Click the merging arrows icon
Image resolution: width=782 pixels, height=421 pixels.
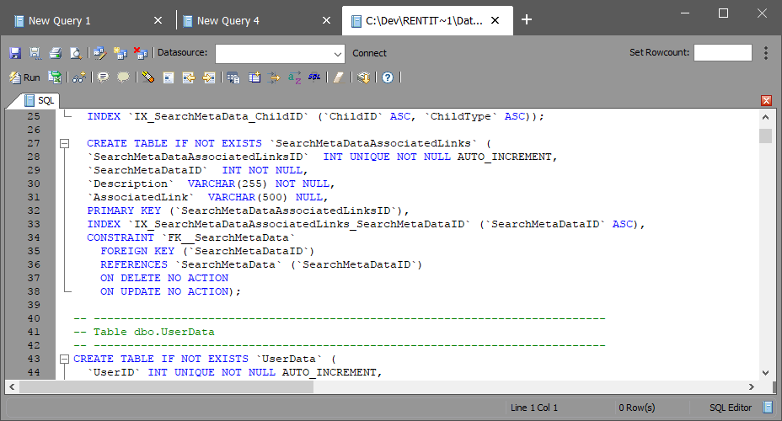tap(274, 77)
